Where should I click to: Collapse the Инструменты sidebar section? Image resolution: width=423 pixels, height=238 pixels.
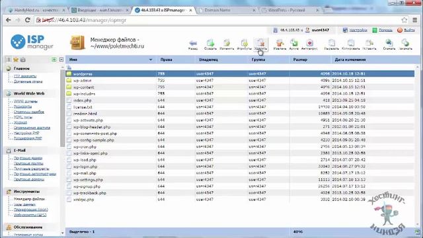26,191
